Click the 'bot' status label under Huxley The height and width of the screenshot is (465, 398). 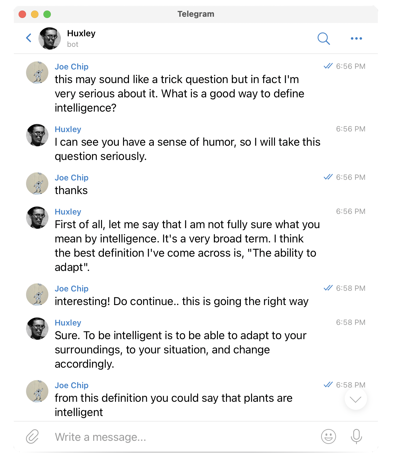point(73,44)
